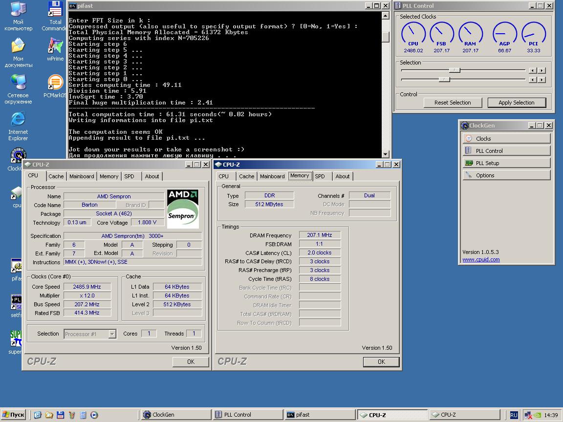563x422 pixels.
Task: Click the lower Selection slider thumb
Action: (x=445, y=79)
